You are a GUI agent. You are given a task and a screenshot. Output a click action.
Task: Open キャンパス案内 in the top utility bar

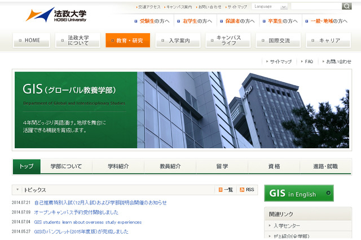[x=178, y=7]
